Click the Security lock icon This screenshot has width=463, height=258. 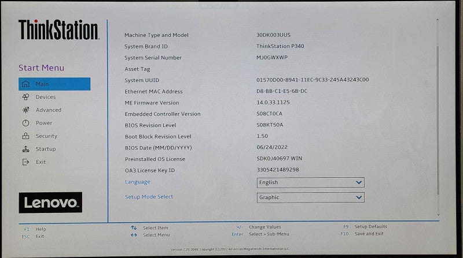pos(25,136)
